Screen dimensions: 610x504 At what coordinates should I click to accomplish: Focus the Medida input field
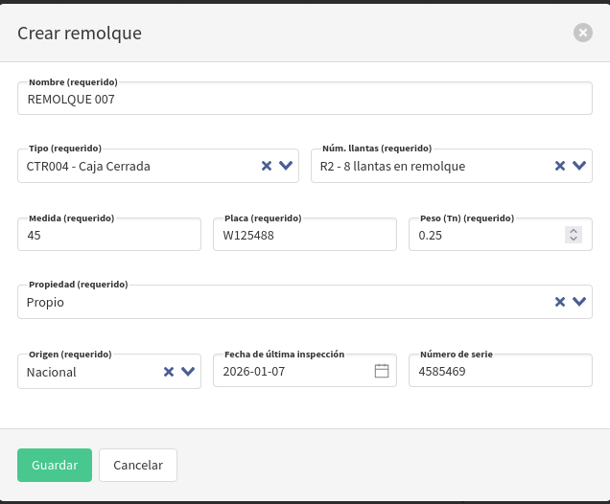109,235
